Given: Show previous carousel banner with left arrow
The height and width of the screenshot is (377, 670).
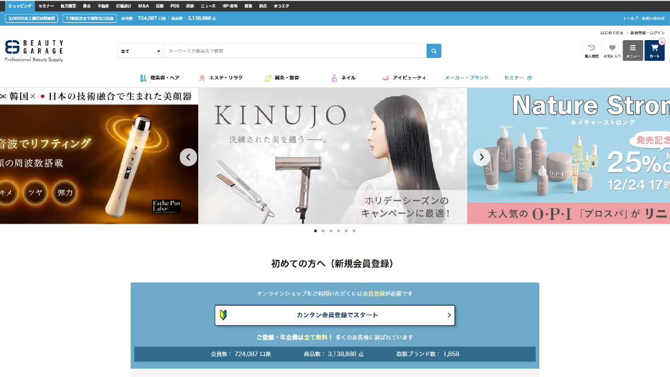Looking at the screenshot, I should click(x=188, y=157).
